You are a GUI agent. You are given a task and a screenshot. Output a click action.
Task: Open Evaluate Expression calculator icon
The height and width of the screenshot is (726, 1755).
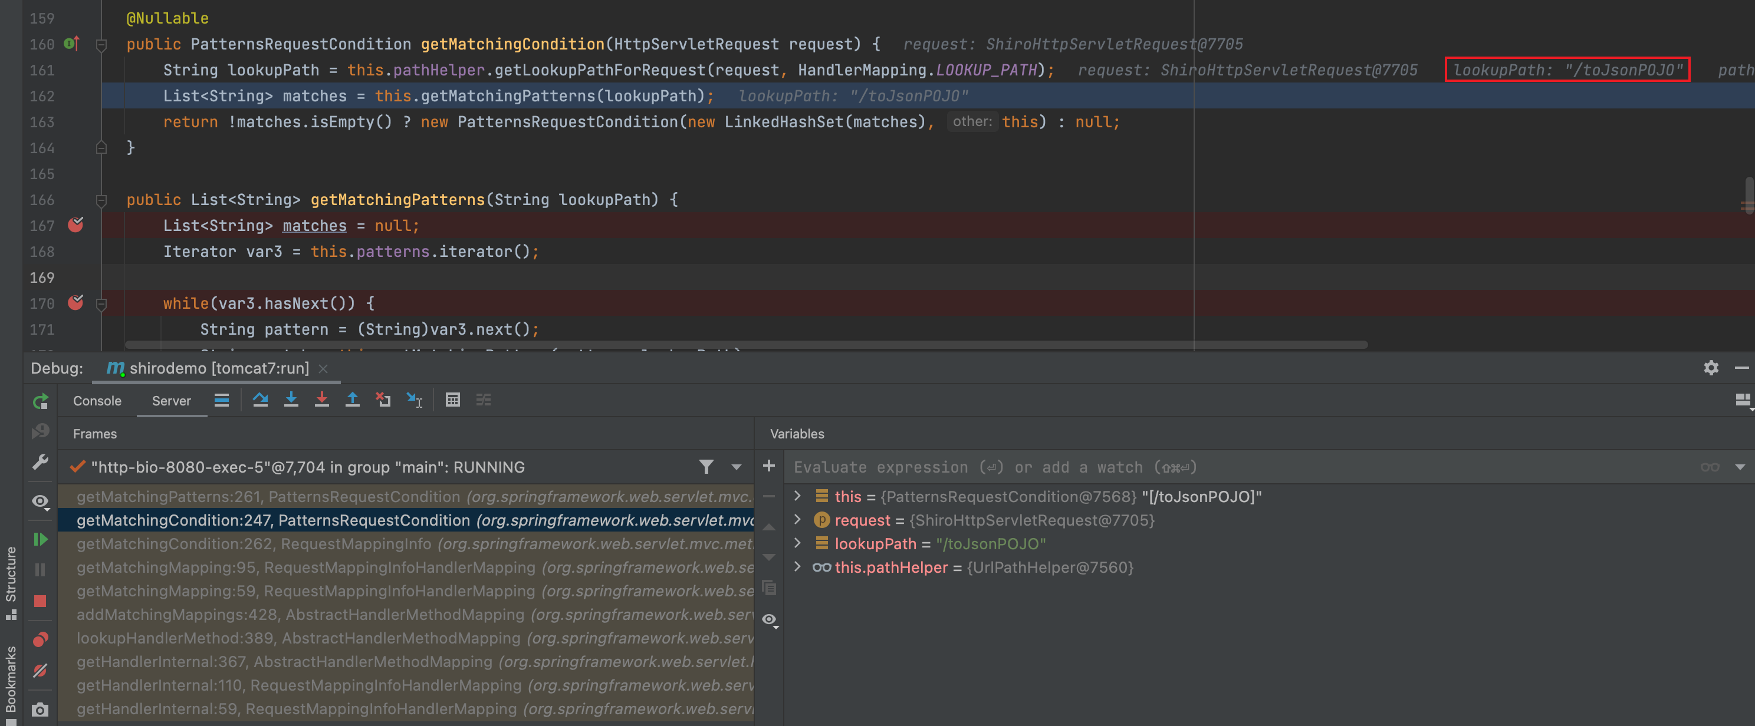click(452, 400)
